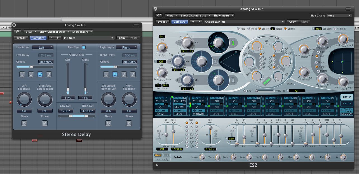Viewport: 359px width, 174px height.
Task: Click the Detune macro knob in ES2
Action: tap(202, 158)
